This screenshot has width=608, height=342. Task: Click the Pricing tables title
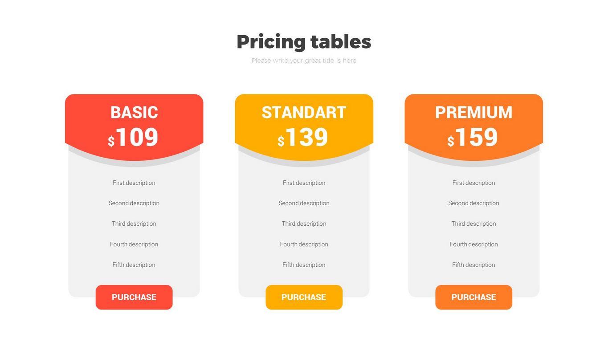point(304,42)
